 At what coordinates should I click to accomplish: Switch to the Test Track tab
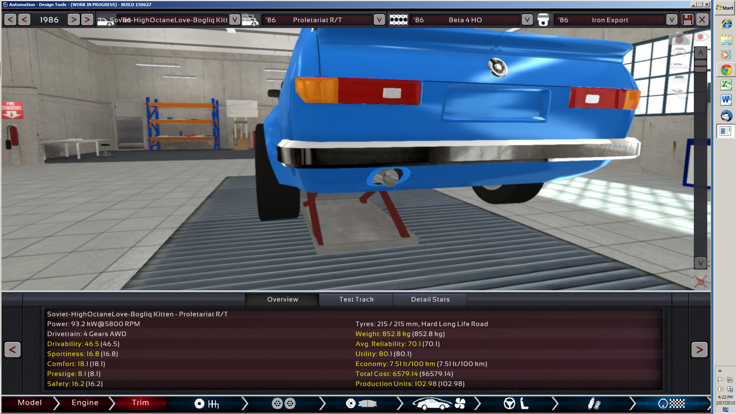tap(356, 299)
